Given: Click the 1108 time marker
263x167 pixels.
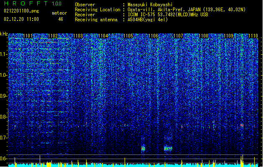Looking at the screenshot, I should tap(204, 36).
